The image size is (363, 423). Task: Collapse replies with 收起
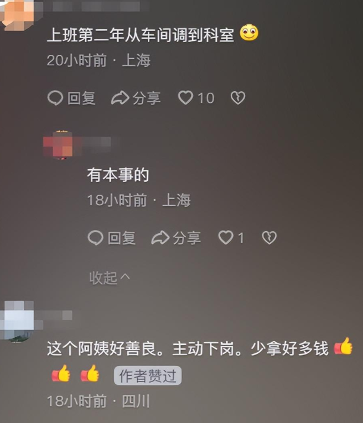point(110,278)
